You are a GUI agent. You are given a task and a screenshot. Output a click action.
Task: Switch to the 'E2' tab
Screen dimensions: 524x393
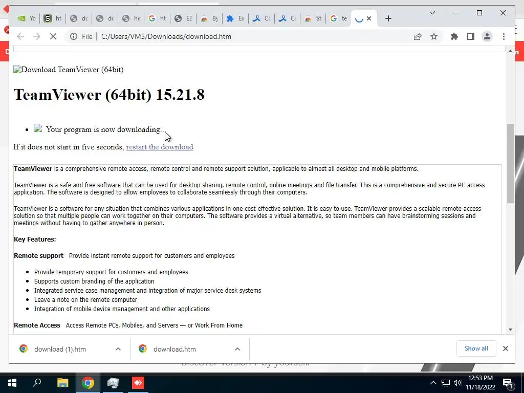[183, 18]
